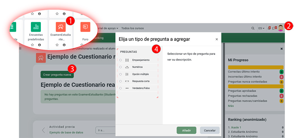Click the Opción múltiple label text
The image size is (294, 138).
point(141,74)
